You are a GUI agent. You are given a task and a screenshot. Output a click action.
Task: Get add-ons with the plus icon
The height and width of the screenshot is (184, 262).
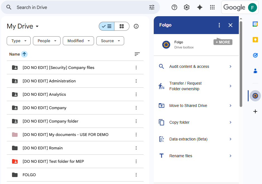255,111
